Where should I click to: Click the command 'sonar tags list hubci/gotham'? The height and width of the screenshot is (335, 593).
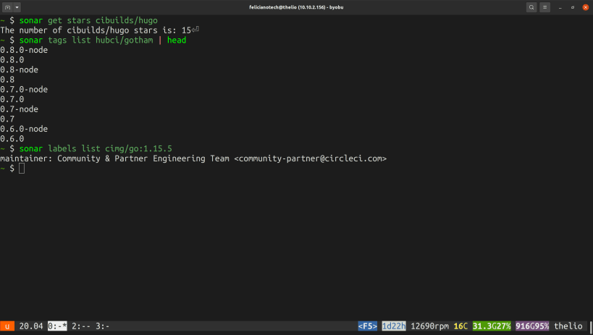click(86, 40)
